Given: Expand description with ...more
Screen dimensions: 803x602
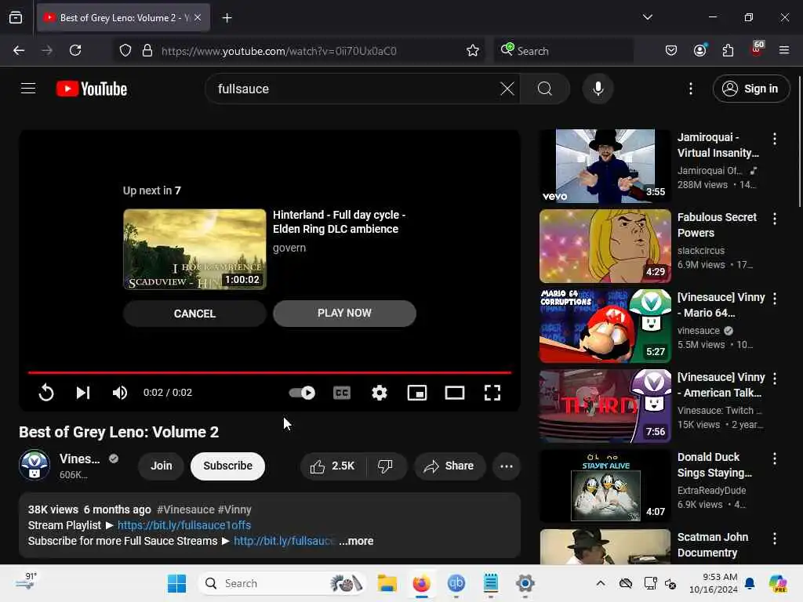Looking at the screenshot, I should coord(357,541).
